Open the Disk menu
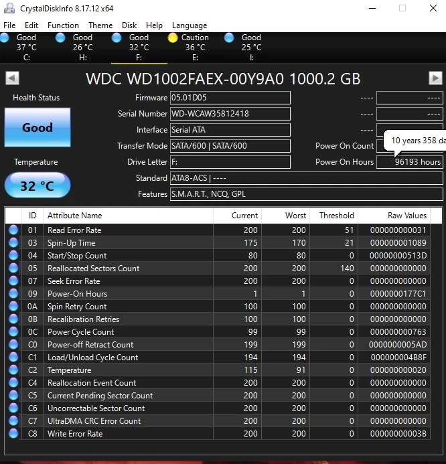 coord(129,25)
